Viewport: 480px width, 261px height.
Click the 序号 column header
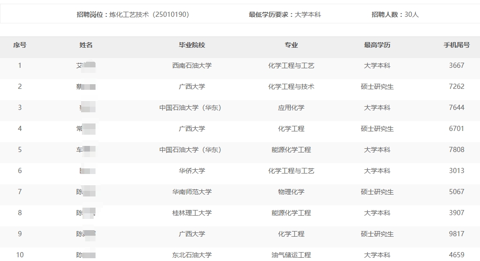[20, 45]
